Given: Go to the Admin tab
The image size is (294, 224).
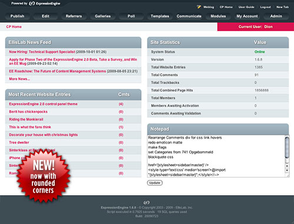Looking at the screenshot, I should [x=276, y=16].
